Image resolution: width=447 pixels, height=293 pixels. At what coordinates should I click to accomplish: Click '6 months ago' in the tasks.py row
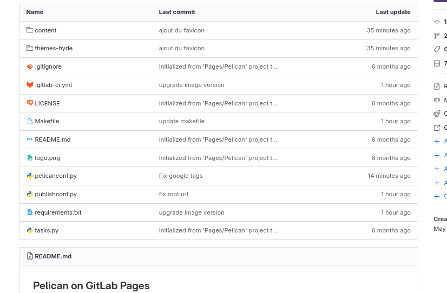coord(391,230)
